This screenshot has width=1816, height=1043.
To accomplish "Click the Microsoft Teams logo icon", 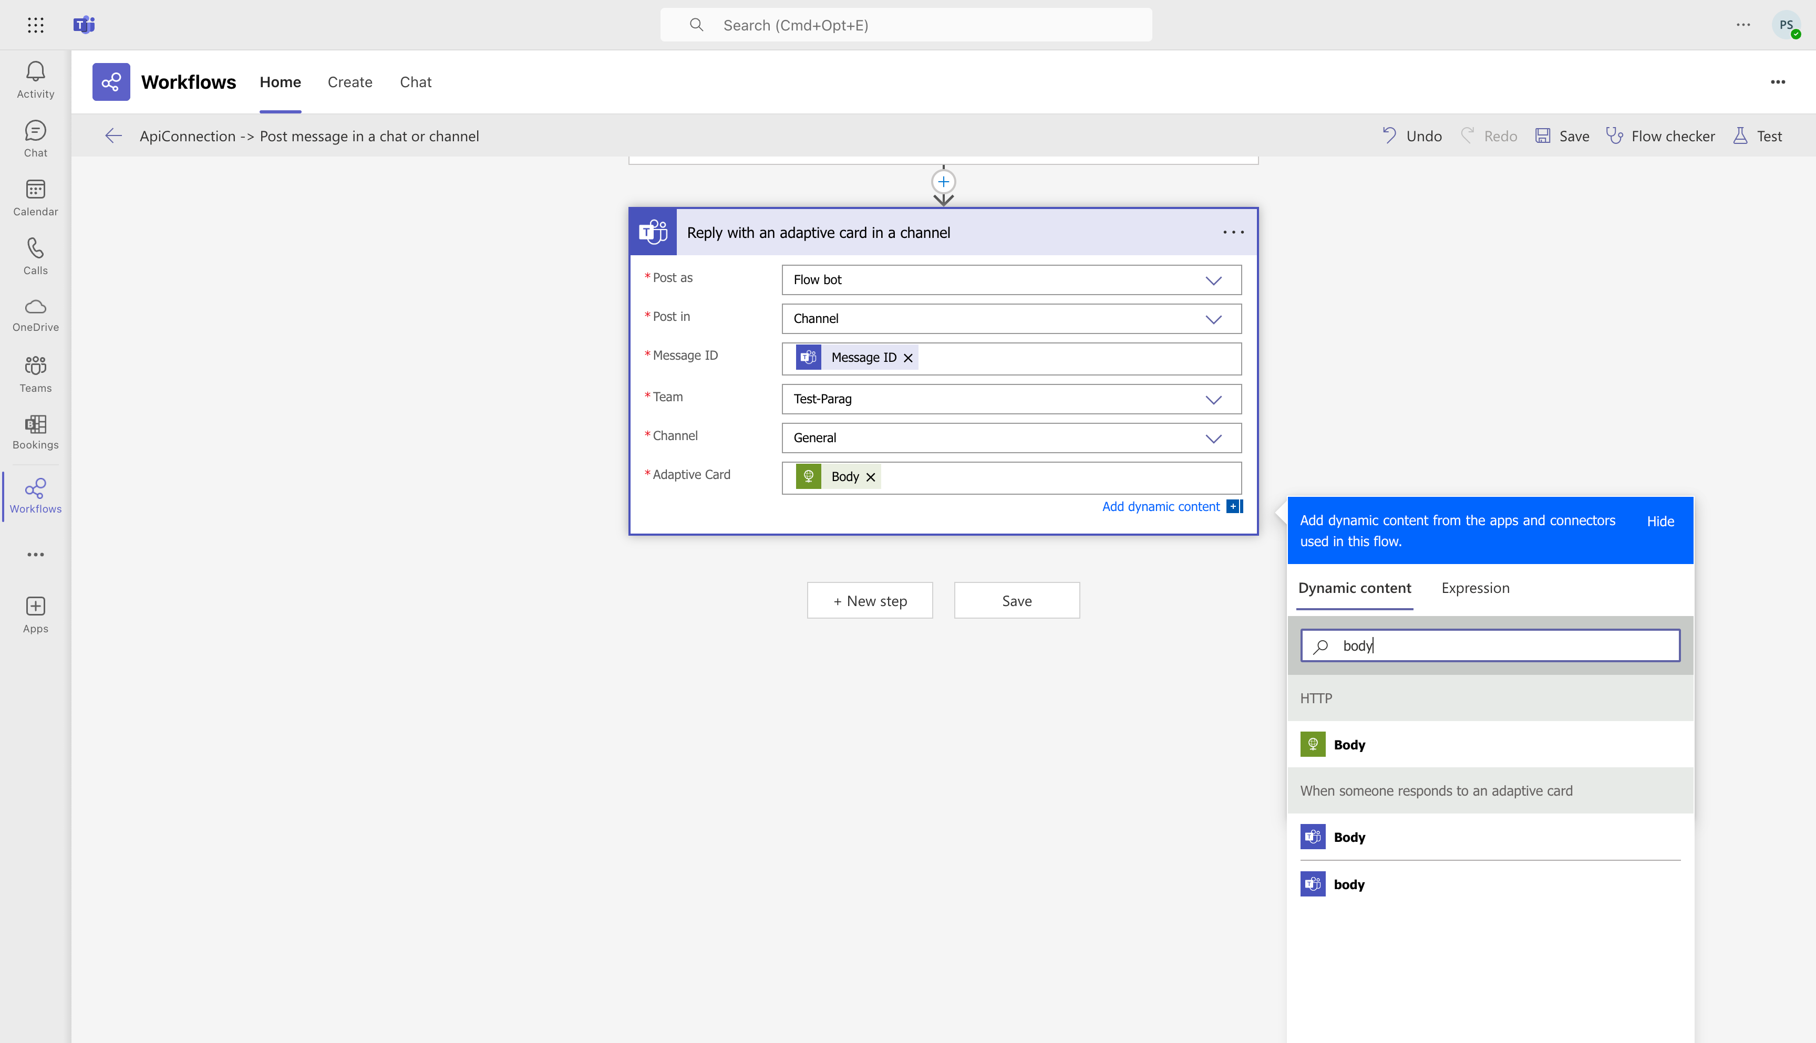I will click(84, 25).
